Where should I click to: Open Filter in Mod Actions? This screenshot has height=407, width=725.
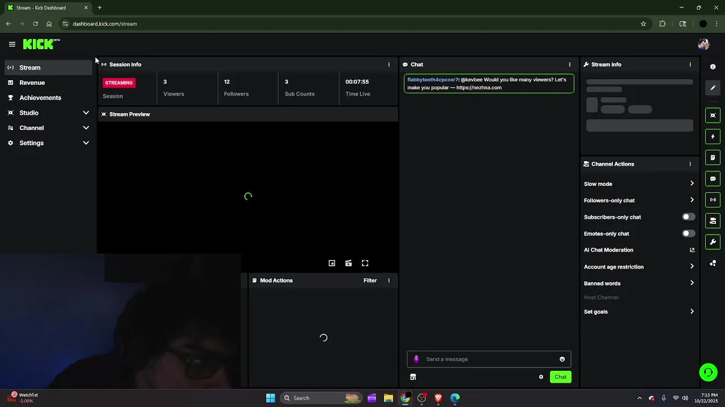click(370, 280)
